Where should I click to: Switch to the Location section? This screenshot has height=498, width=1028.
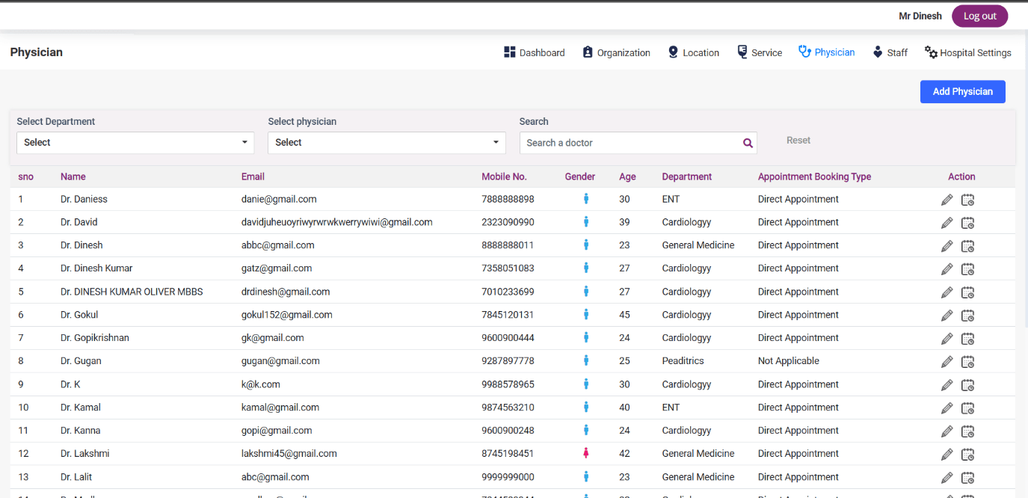pos(693,52)
